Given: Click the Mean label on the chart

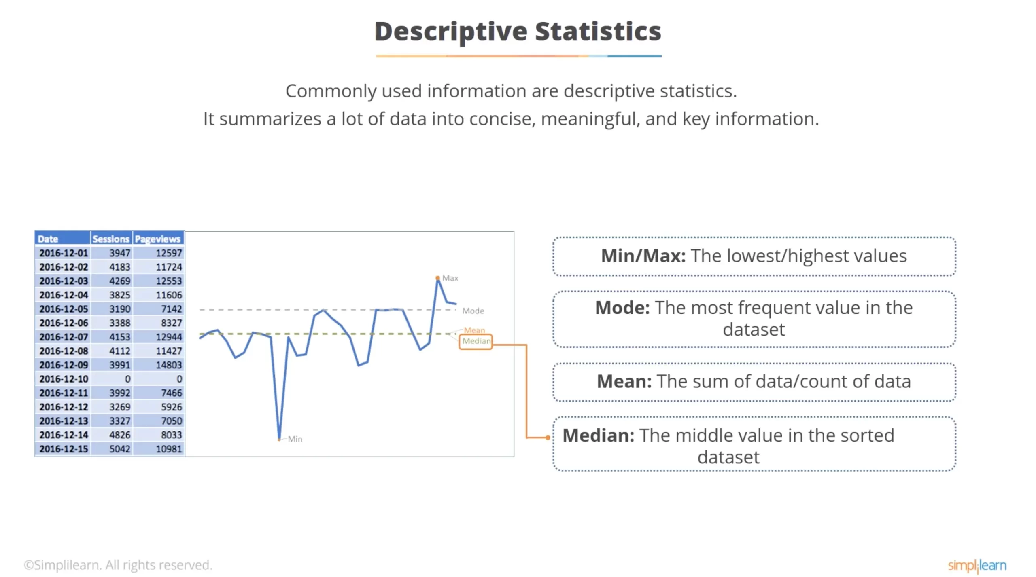Looking at the screenshot, I should pos(474,330).
